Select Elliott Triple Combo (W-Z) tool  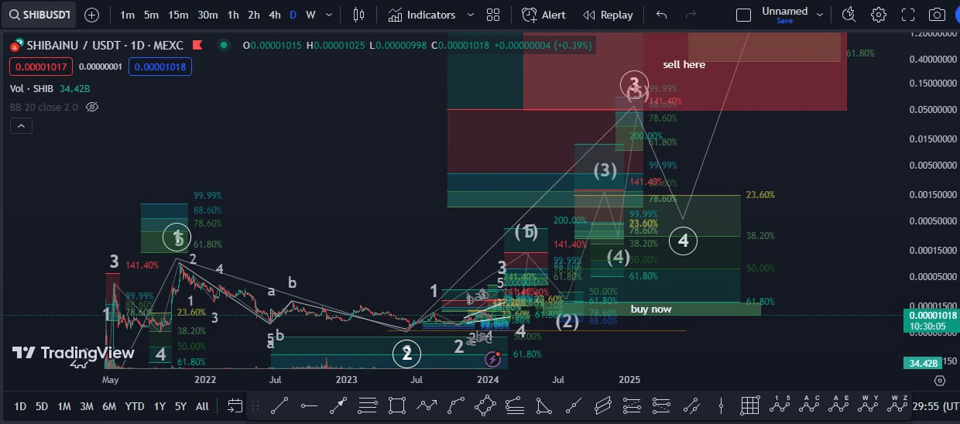898,403
